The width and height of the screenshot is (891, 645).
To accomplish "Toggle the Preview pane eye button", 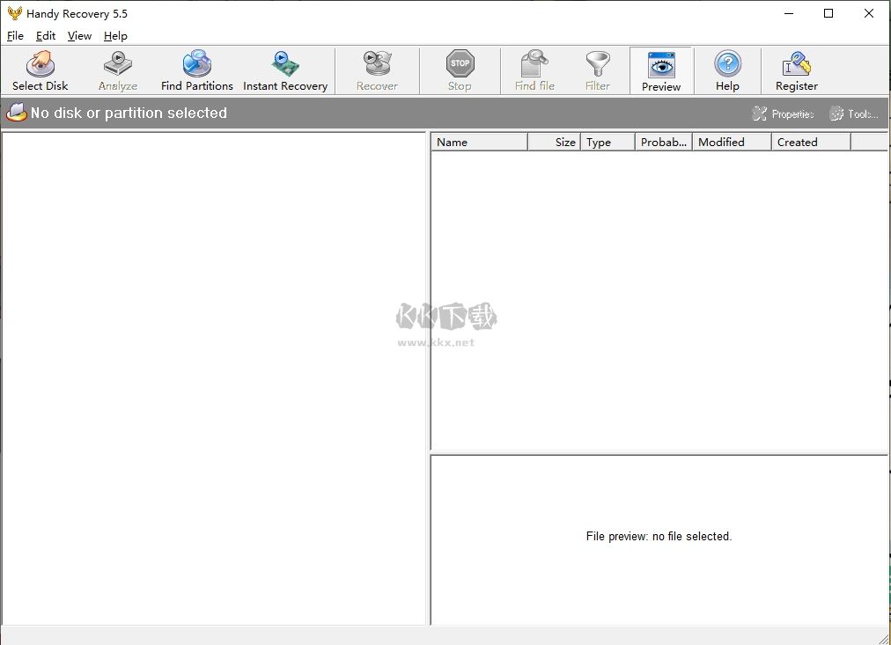I will coord(661,71).
